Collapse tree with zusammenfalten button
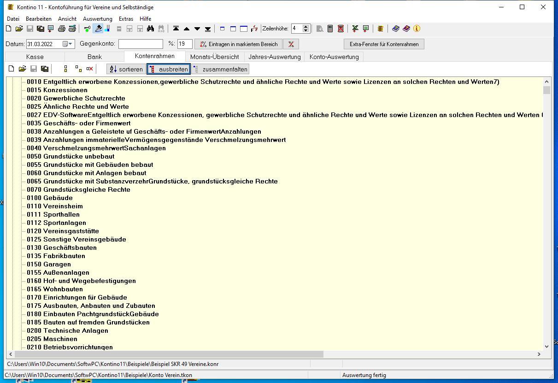Screen dimensions: 558x383 click(x=221, y=69)
